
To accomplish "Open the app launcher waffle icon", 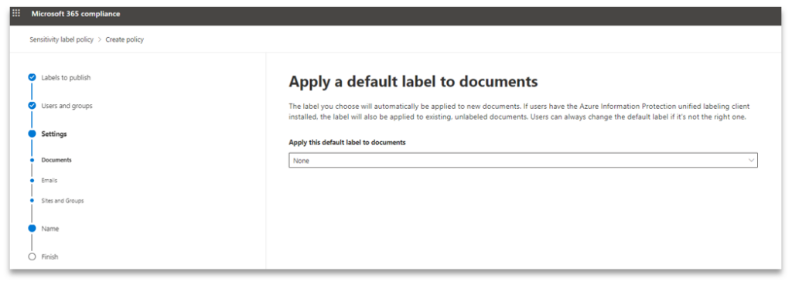I will (16, 14).
